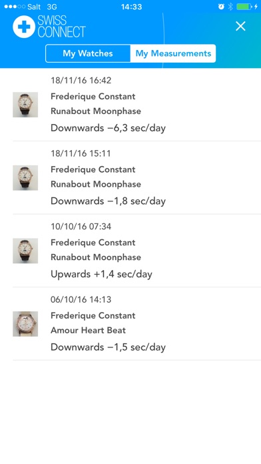Tap the cellular signal dots
This screenshot has width=261, height=464.
click(x=15, y=7)
